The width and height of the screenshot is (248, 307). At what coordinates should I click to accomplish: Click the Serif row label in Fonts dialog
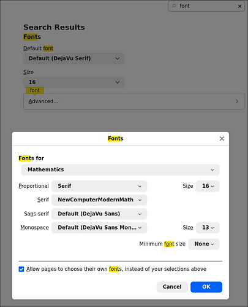(43, 200)
